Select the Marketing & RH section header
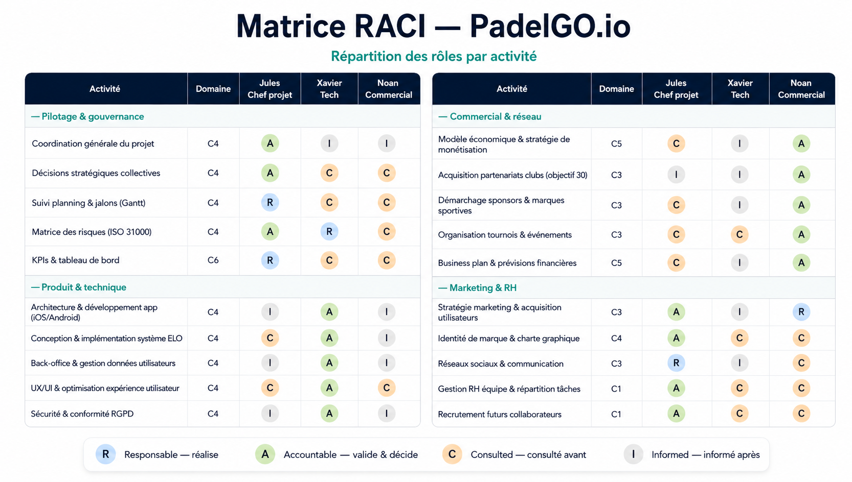 coord(634,287)
